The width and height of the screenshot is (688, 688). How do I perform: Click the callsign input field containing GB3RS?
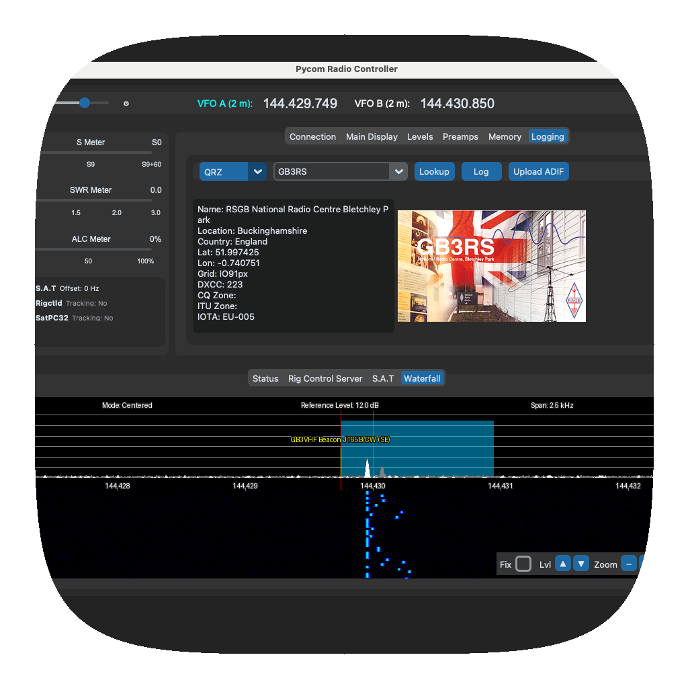coord(332,171)
